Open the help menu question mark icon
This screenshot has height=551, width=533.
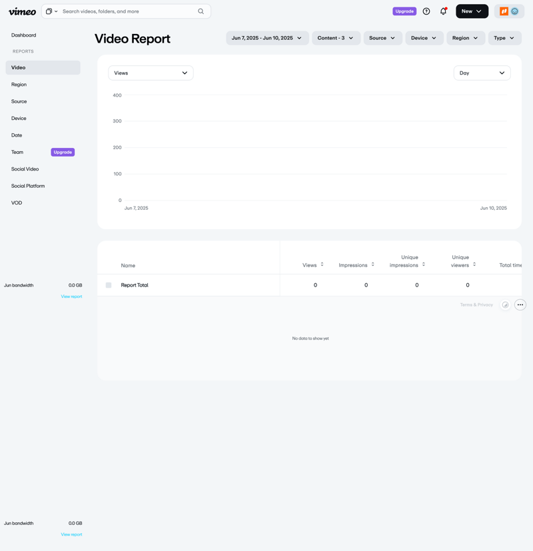click(426, 11)
